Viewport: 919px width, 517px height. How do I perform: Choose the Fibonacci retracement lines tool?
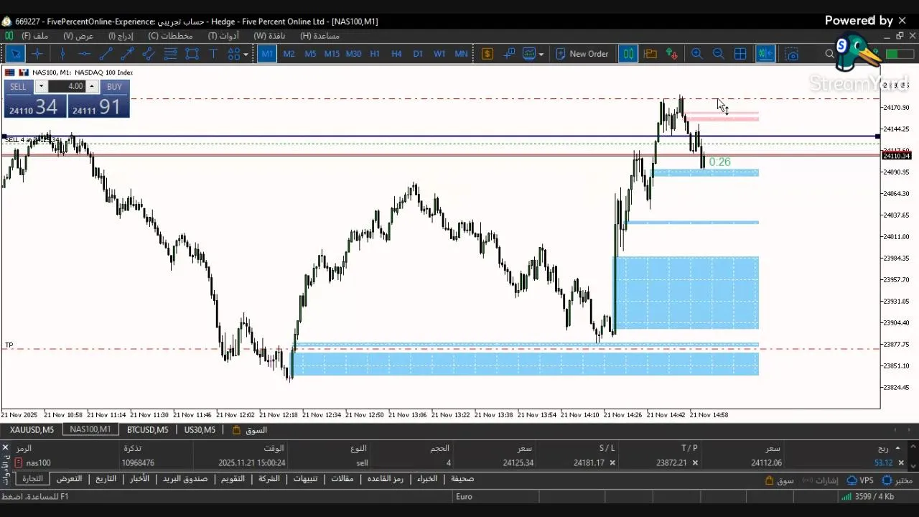tap(170, 54)
